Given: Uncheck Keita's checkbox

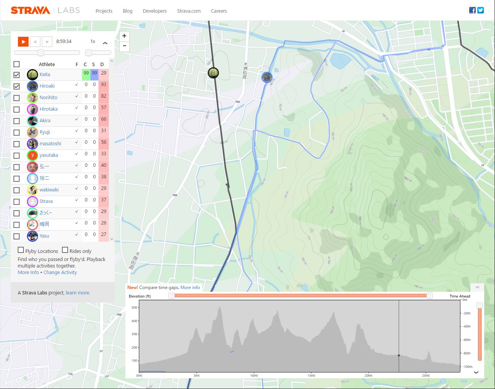Looking at the screenshot, I should click(17, 75).
